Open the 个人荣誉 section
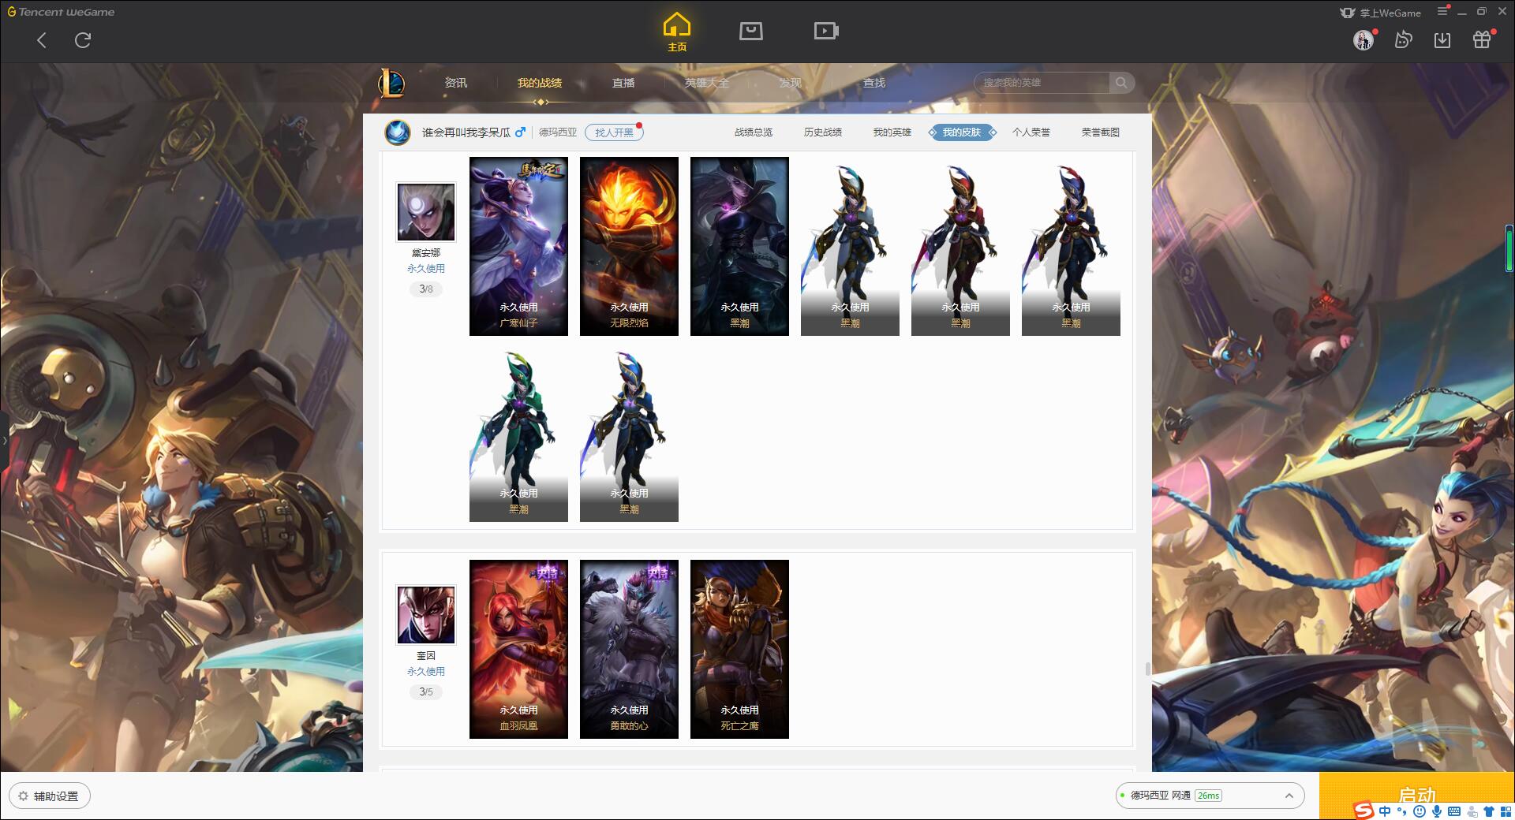Screen dimensions: 1515x820 tap(1031, 132)
